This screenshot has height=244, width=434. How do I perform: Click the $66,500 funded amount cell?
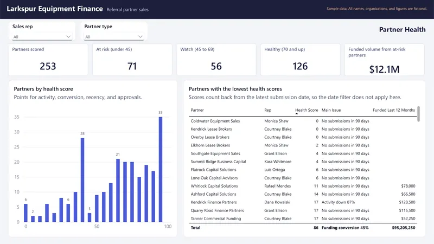pyautogui.click(x=409, y=194)
